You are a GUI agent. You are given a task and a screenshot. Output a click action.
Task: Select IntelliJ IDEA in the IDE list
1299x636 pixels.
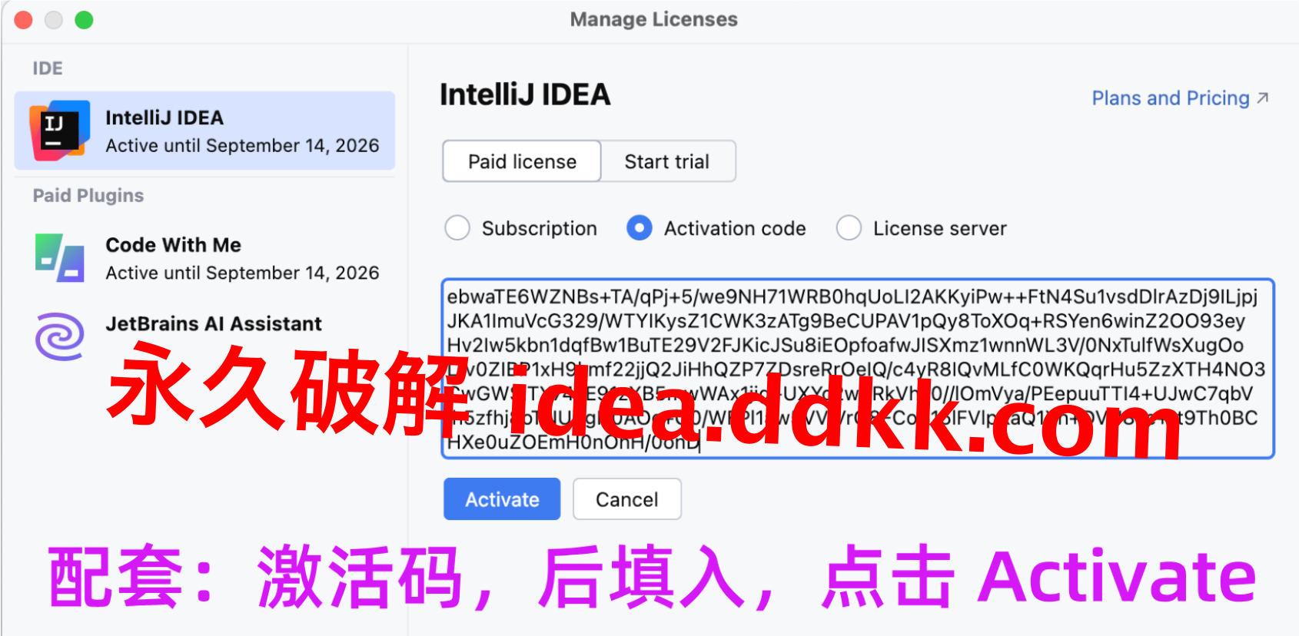(x=204, y=131)
